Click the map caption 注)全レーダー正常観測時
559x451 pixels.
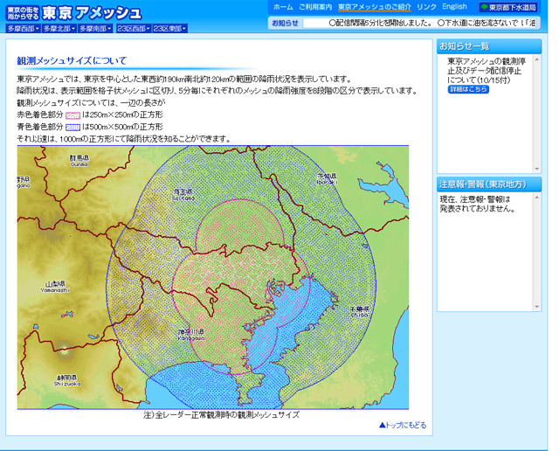tap(221, 415)
